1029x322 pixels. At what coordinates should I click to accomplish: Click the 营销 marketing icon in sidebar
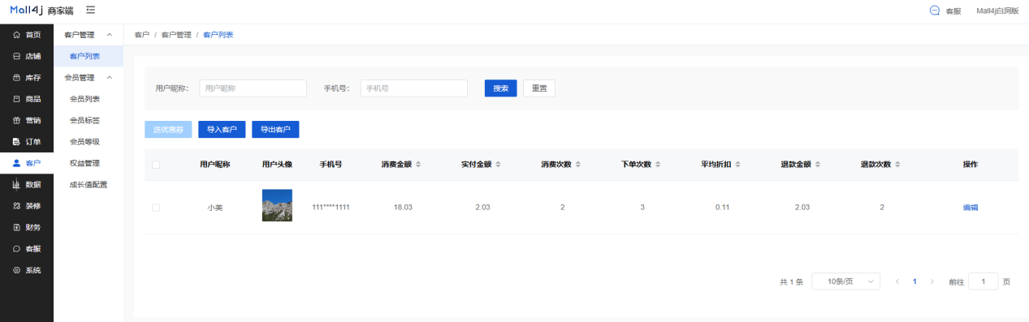point(16,120)
